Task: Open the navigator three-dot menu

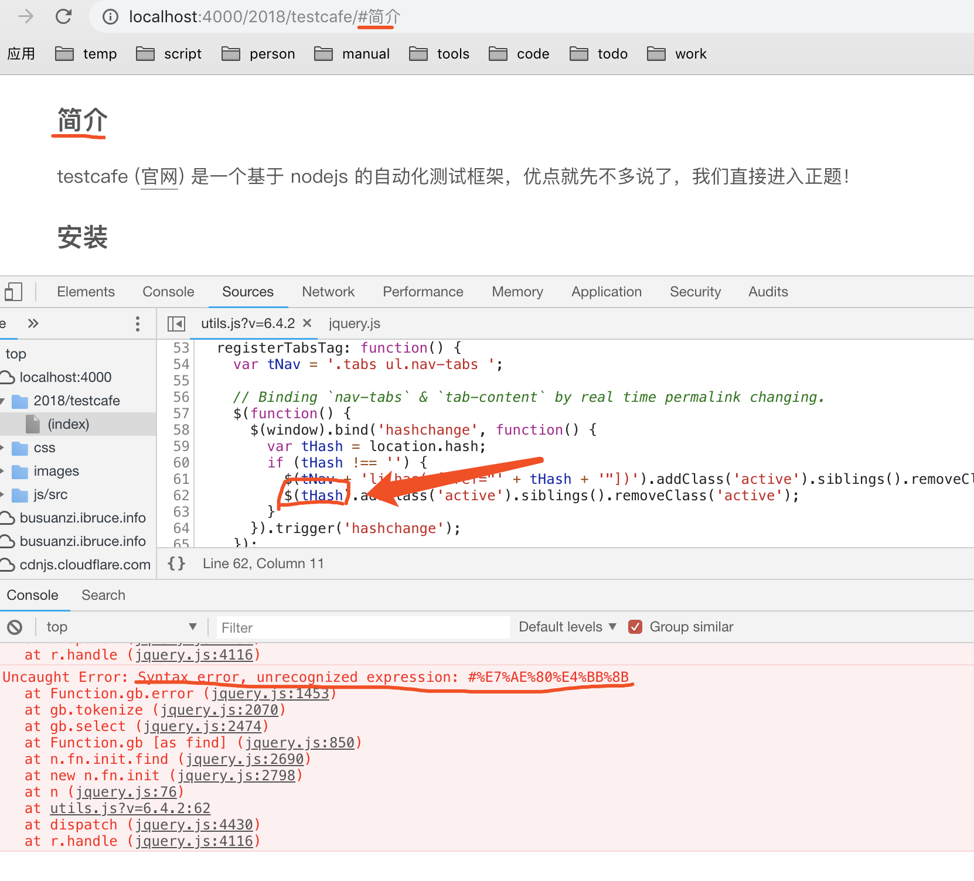Action: [x=138, y=324]
